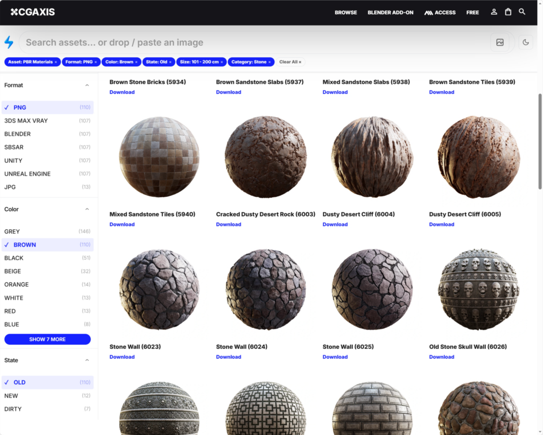This screenshot has width=543, height=435.
Task: Collapse the Color filter section
Action: (87, 210)
